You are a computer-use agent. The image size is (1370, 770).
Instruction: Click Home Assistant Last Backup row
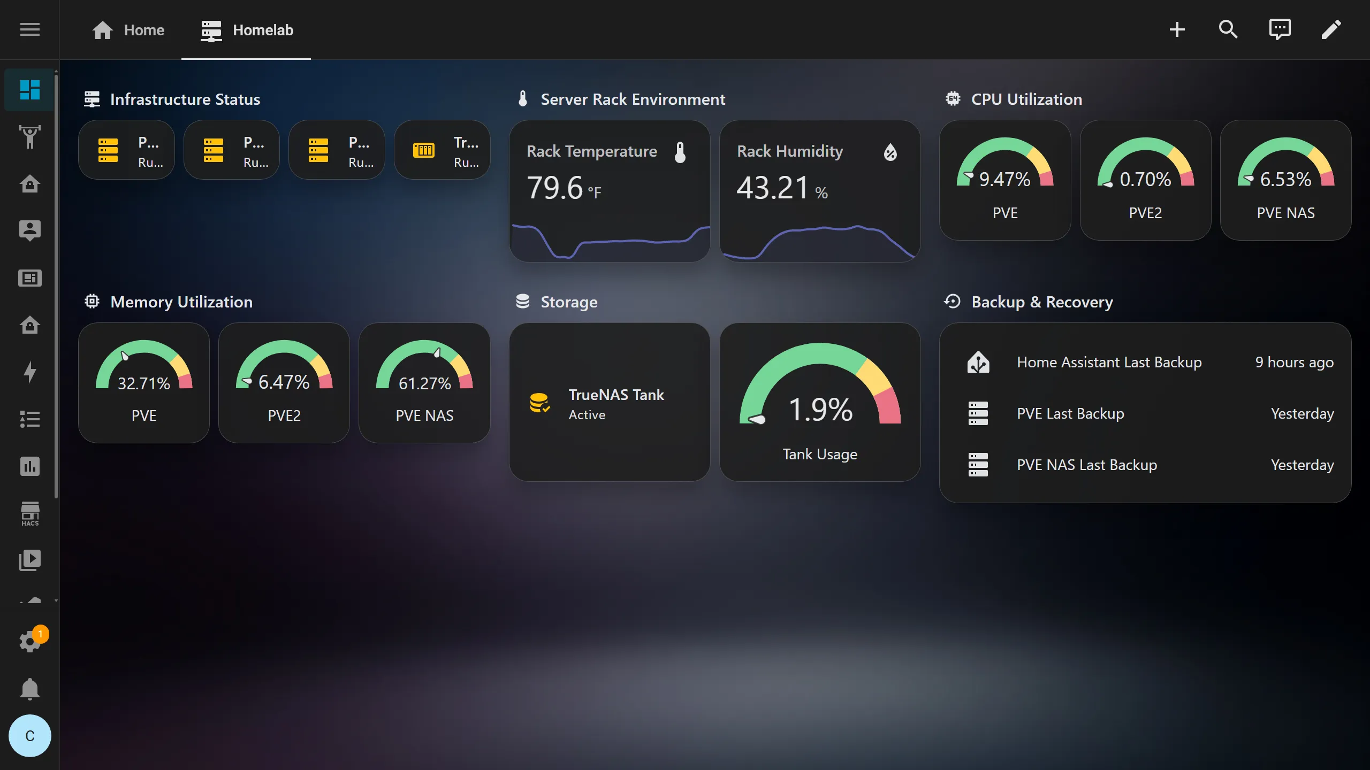1145,363
